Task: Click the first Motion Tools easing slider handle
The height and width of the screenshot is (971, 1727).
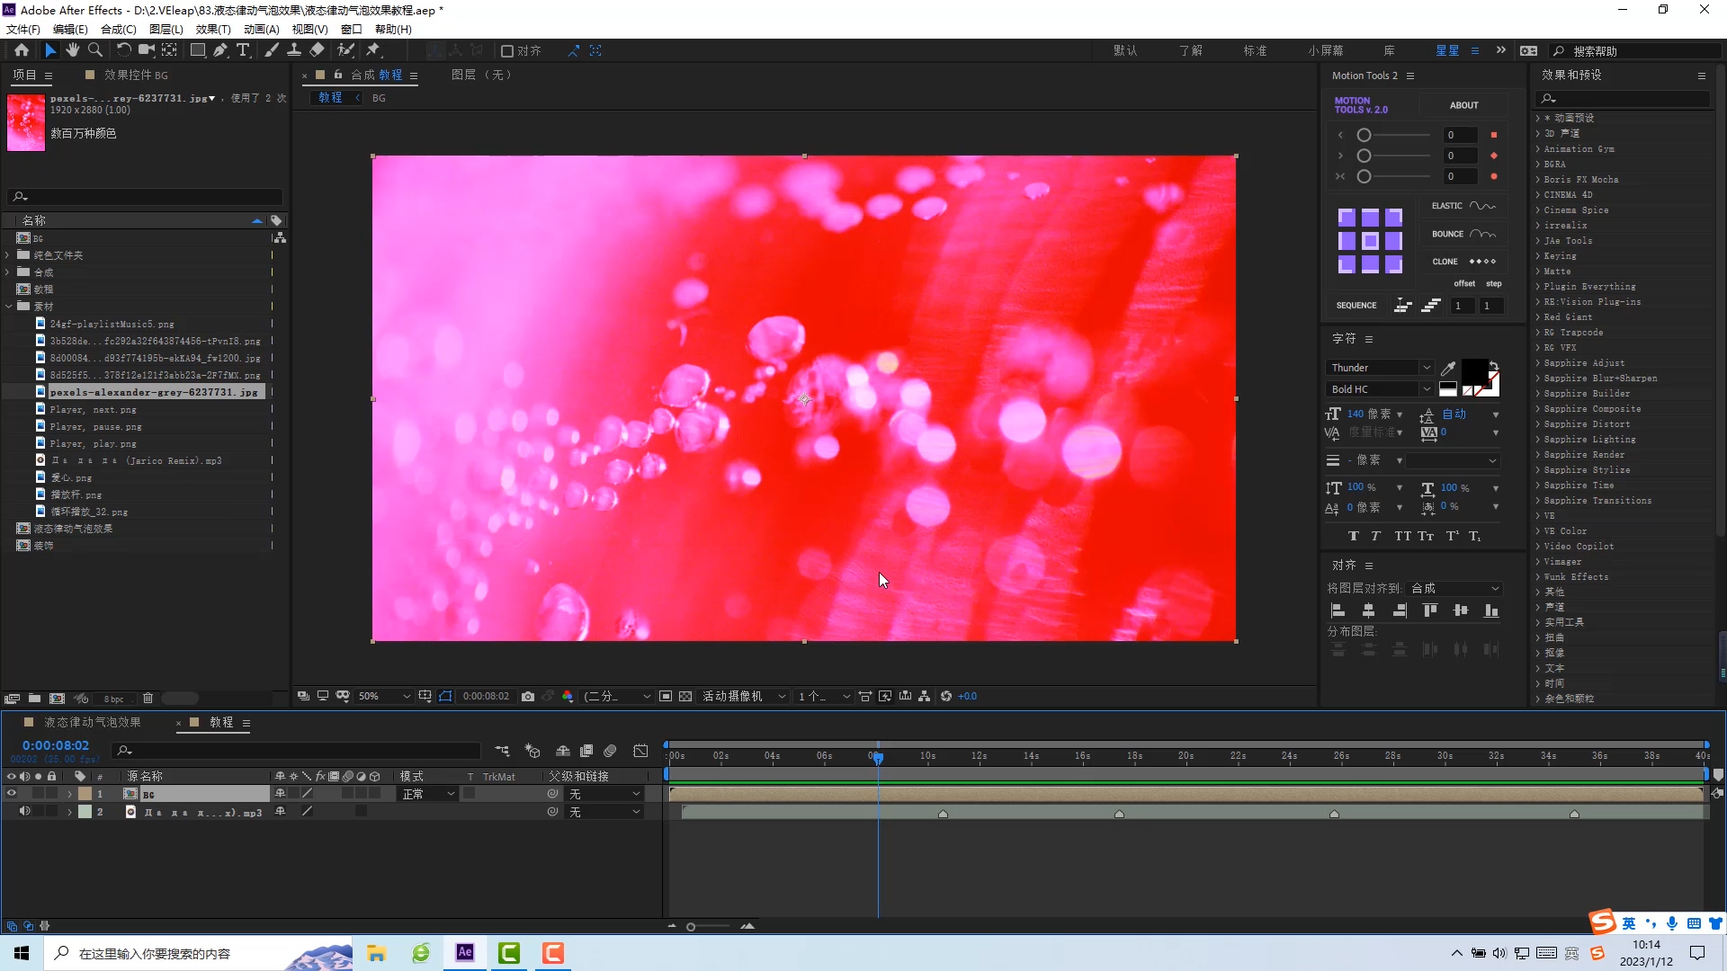Action: (1364, 135)
